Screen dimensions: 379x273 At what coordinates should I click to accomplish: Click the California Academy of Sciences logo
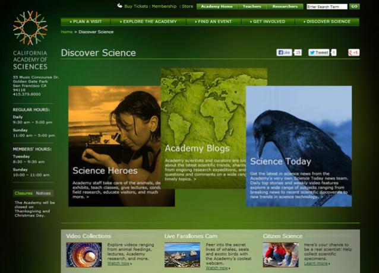tap(30, 40)
